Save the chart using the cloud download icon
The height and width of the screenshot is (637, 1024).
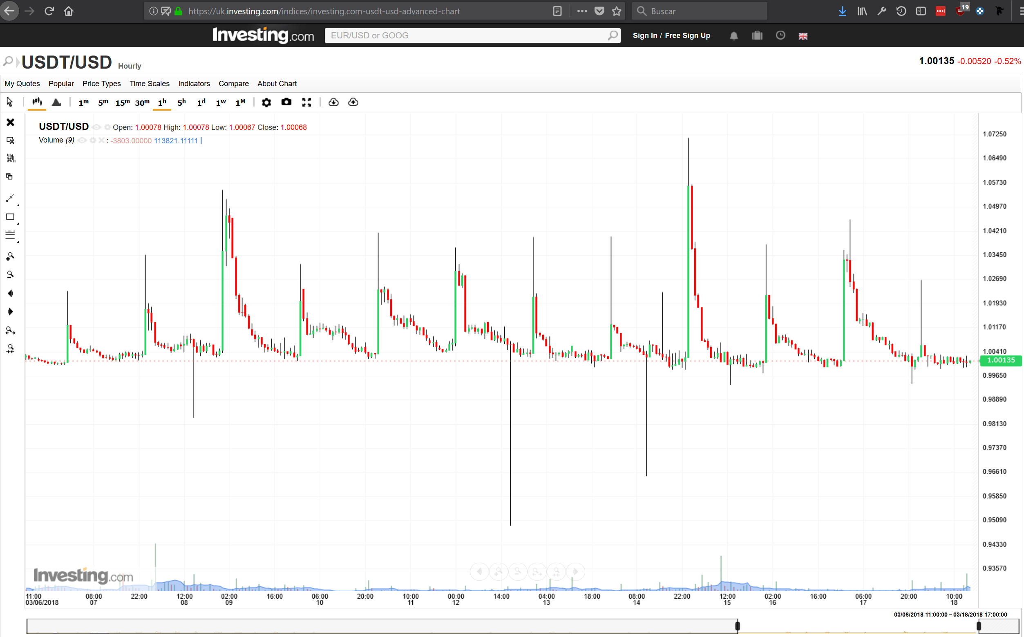[x=333, y=102]
